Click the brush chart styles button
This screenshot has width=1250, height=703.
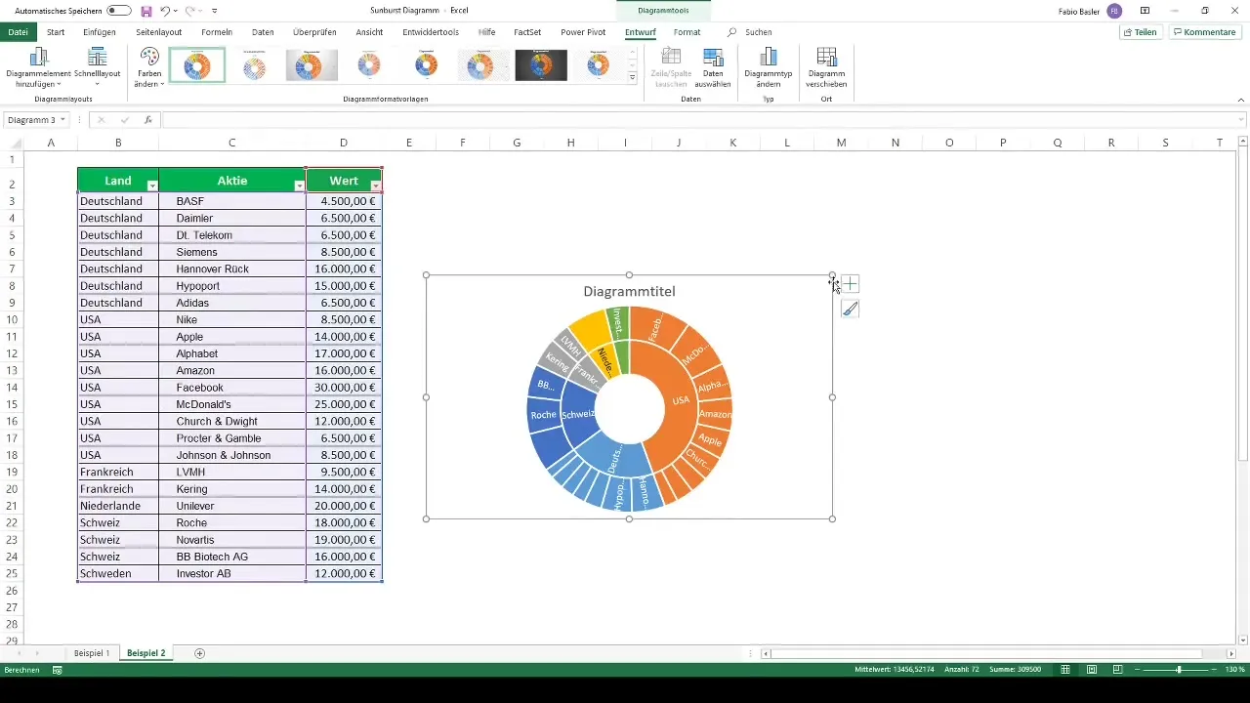tap(851, 310)
